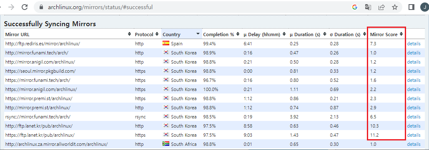Select URL http://mirror.premi.st/archlinux/
Image resolution: width=429 pixels, height=150 pixels.
pos(38,108)
